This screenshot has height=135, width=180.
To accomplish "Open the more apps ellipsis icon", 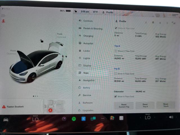I will (103, 118).
